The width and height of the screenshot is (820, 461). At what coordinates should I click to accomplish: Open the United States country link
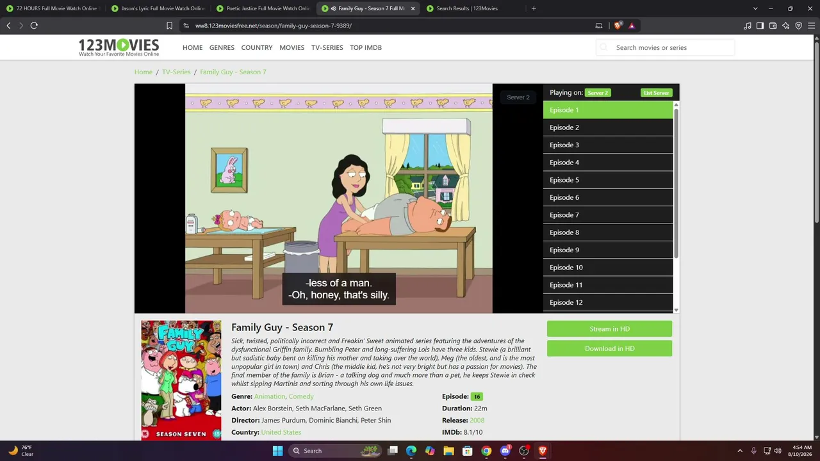point(281,432)
